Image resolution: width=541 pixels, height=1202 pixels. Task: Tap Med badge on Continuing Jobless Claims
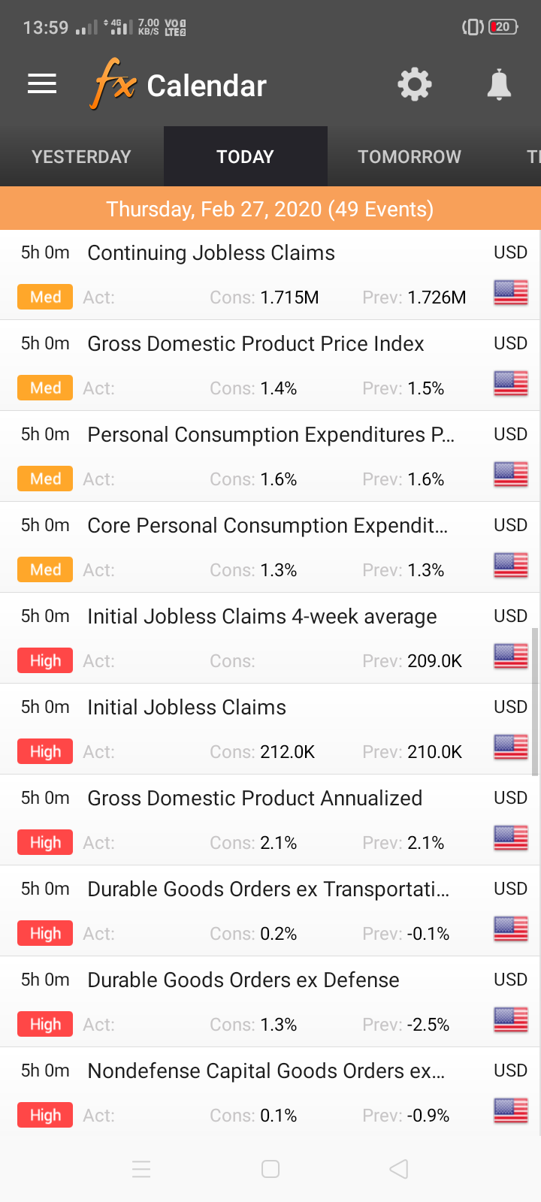[x=45, y=297]
